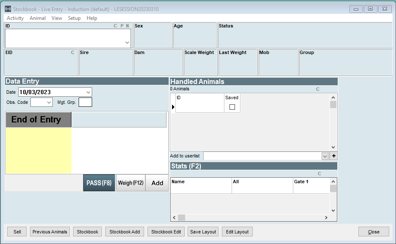Click the P marker in ID panel header
Image resolution: width=396 pixels, height=244 pixels.
122,26
